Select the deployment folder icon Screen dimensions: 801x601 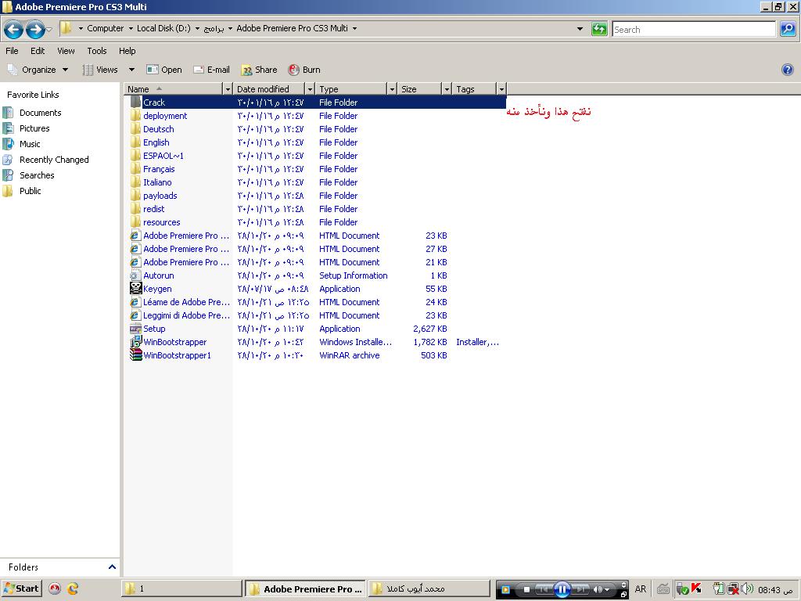pos(135,116)
